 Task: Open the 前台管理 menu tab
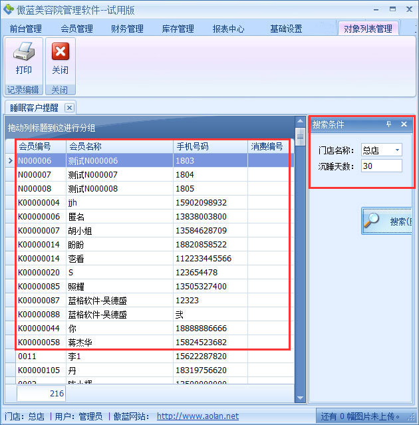tap(25, 29)
